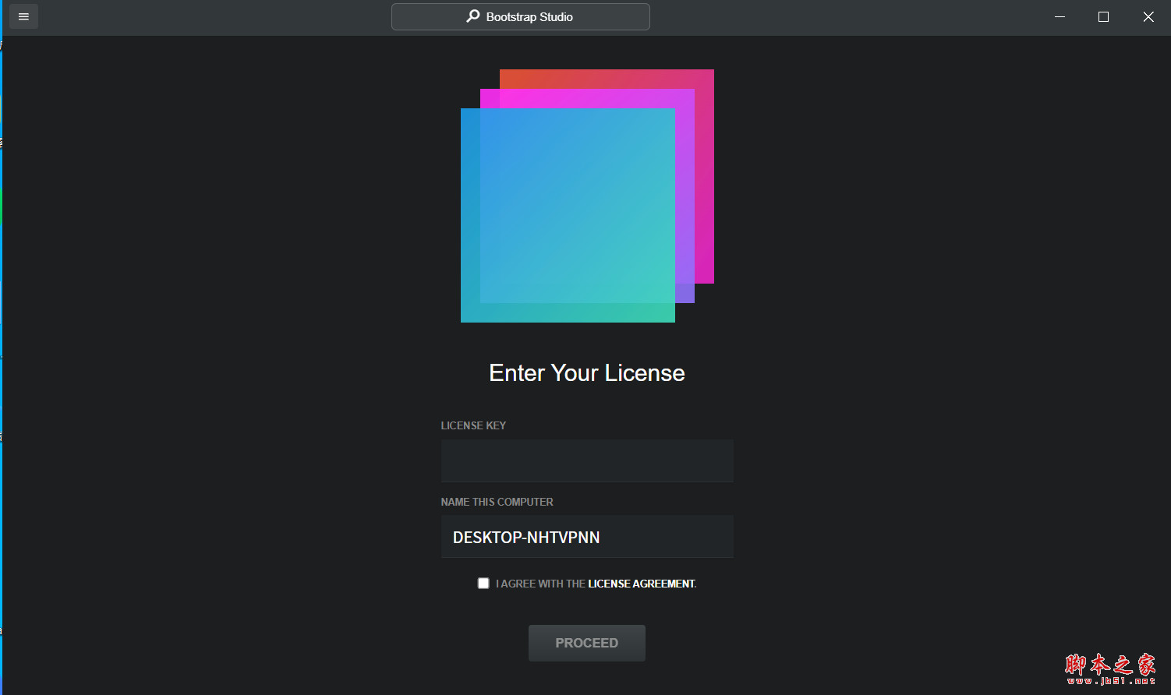The image size is (1171, 695).
Task: Expand the app menu via the top-left button
Action: click(x=23, y=16)
